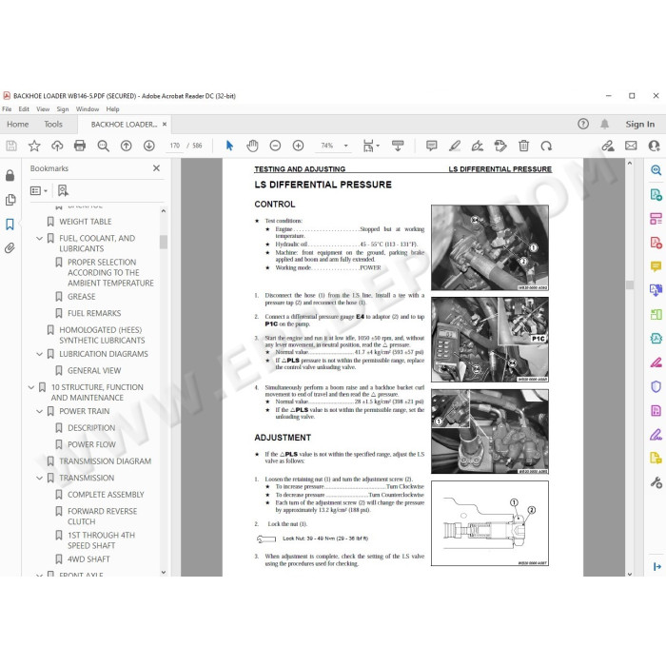Go to previous page arrow
666x666 pixels.
point(127,147)
